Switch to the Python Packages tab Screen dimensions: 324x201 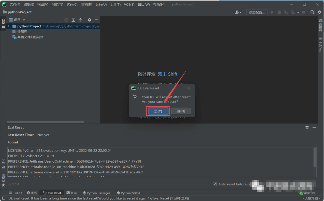tap(96, 193)
